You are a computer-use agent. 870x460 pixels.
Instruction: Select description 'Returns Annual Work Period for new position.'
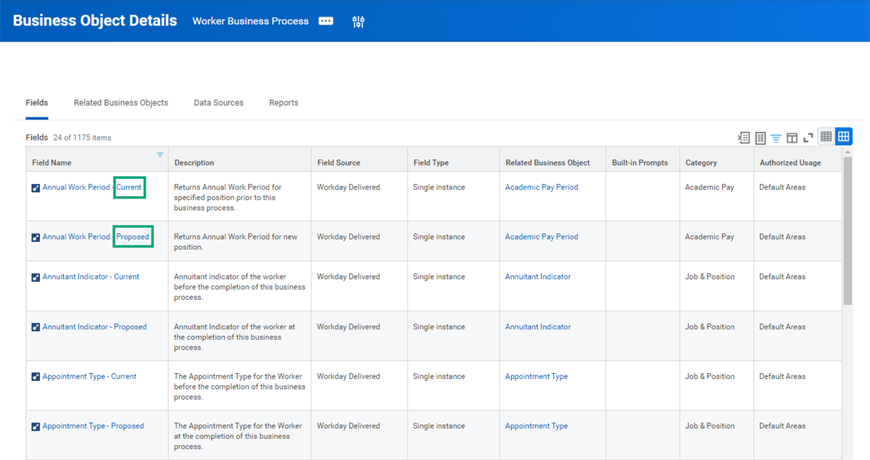click(236, 242)
